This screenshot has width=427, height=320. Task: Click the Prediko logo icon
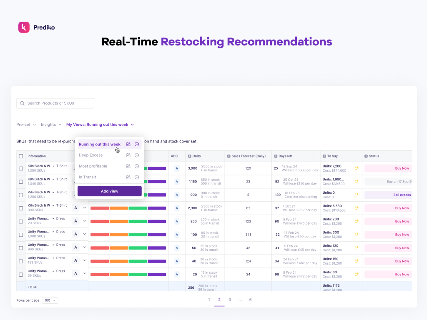point(24,27)
